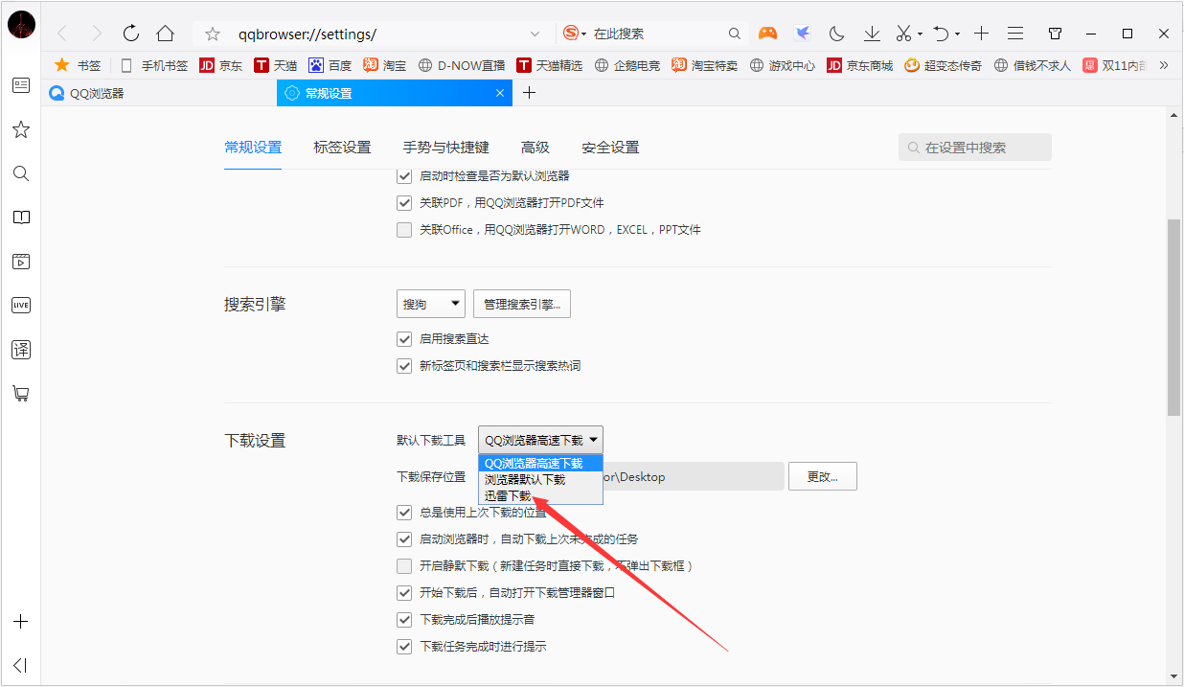The width and height of the screenshot is (1184, 687).
Task: Choose 浏览器默认下载 in the download tool dropdown
Action: click(x=517, y=478)
